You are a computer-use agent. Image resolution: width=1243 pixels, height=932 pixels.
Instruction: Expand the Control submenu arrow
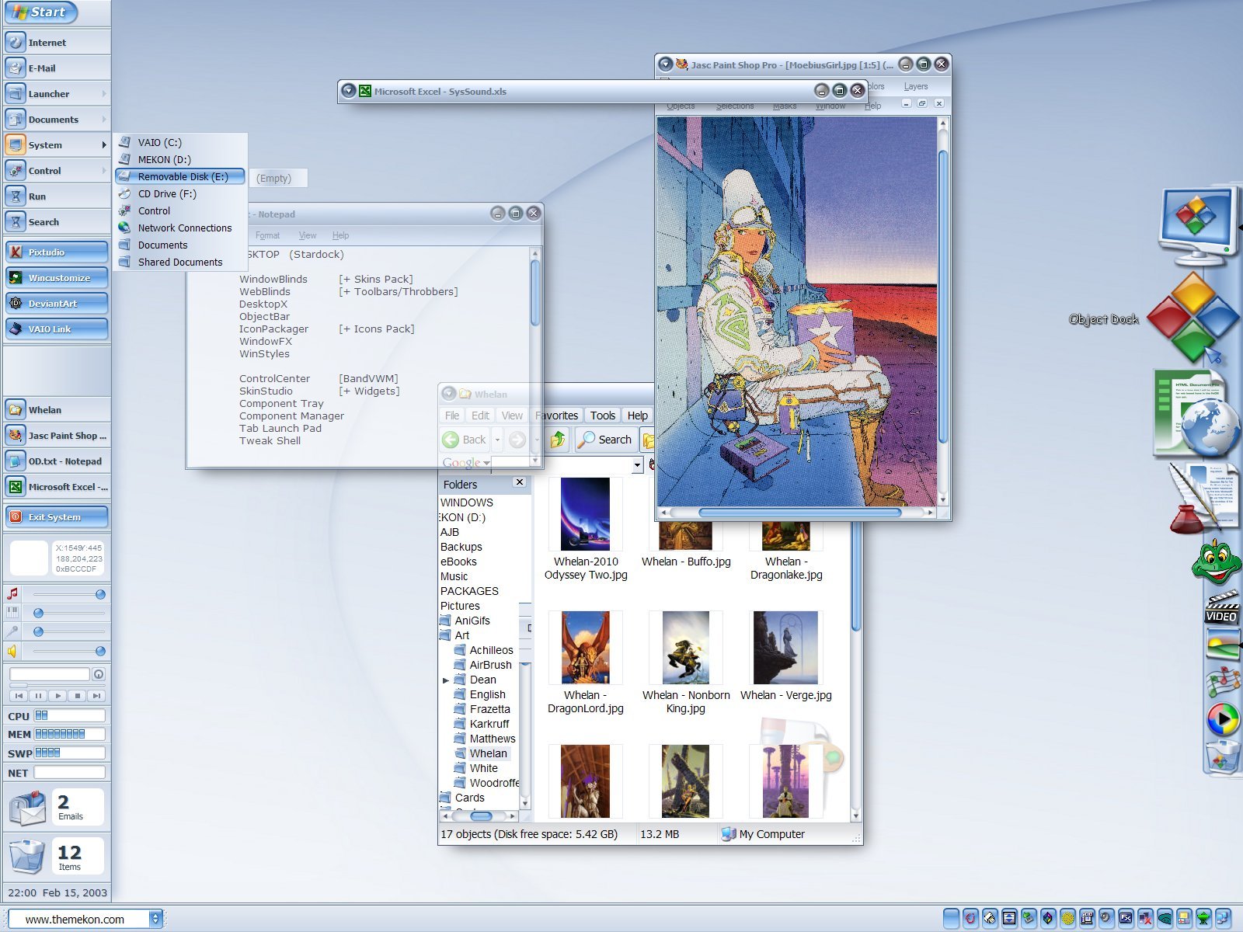click(x=104, y=171)
